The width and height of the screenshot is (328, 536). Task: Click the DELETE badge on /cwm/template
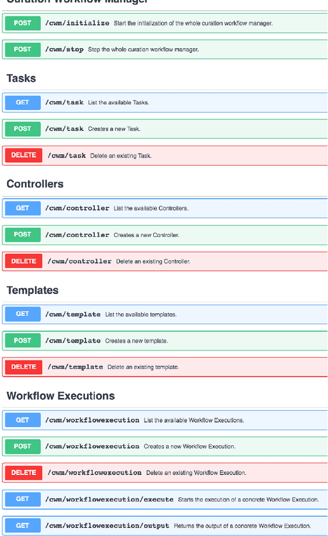point(23,367)
